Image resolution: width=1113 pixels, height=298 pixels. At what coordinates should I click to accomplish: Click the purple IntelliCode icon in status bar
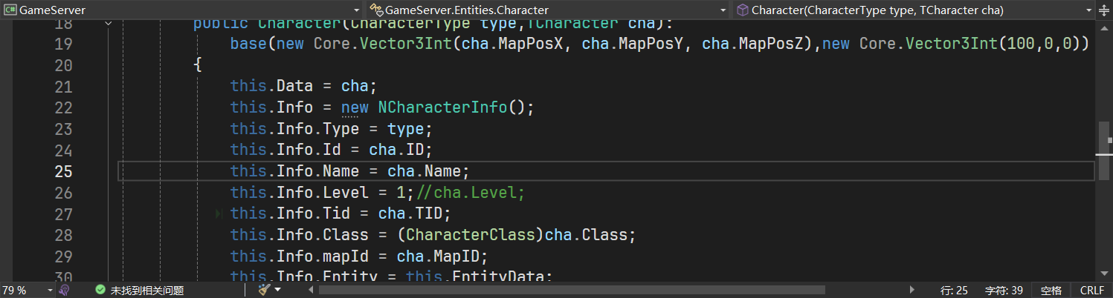[x=65, y=290]
